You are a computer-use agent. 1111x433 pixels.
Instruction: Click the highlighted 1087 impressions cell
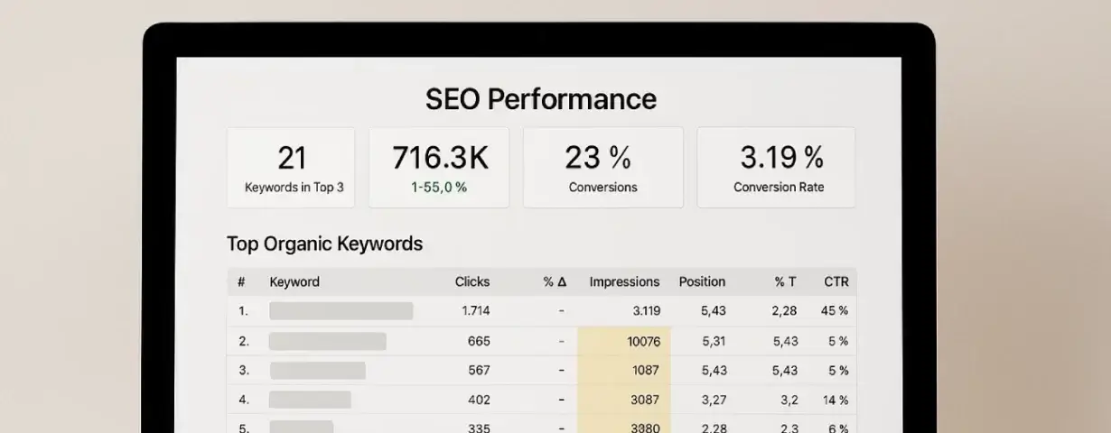pyautogui.click(x=624, y=371)
